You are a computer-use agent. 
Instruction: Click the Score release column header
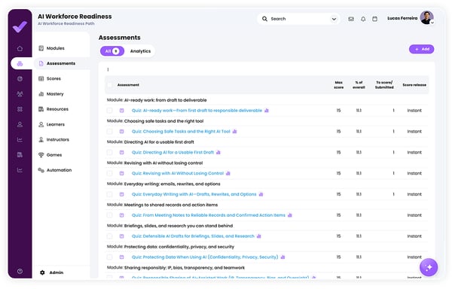click(414, 85)
